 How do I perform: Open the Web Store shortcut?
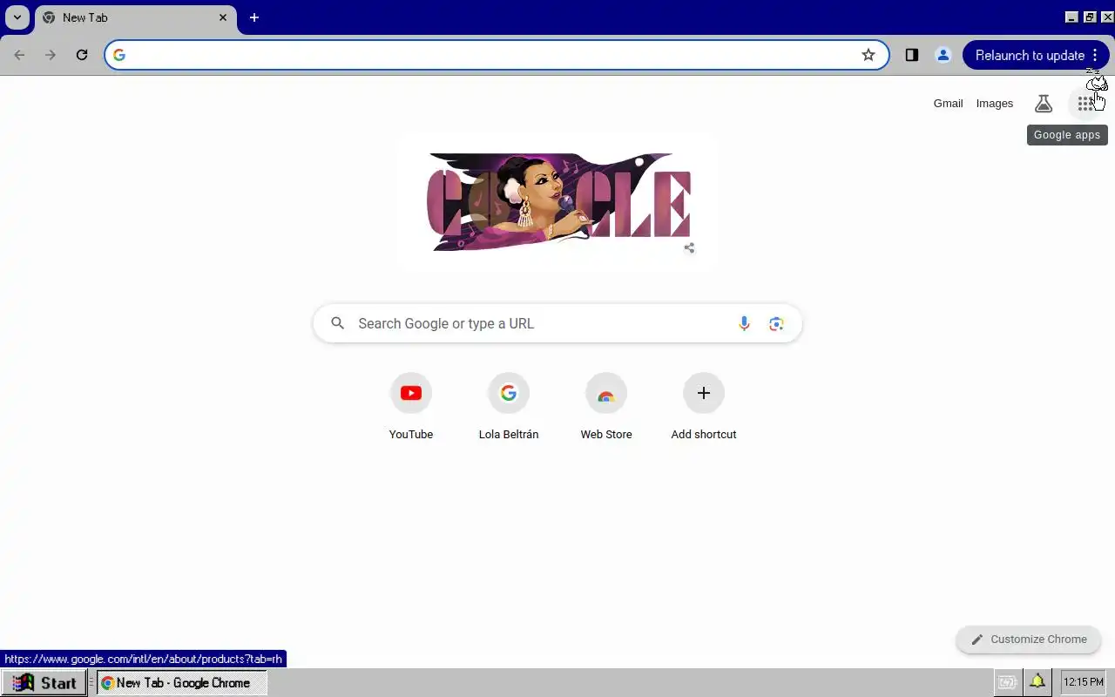coord(606,408)
